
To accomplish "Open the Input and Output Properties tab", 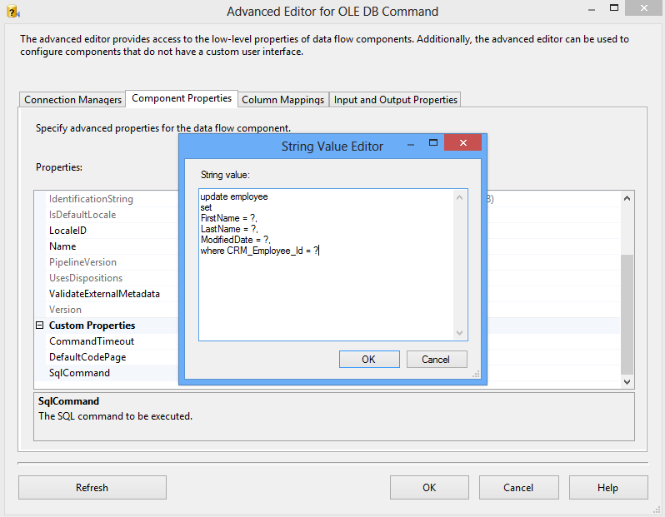I will click(x=395, y=100).
